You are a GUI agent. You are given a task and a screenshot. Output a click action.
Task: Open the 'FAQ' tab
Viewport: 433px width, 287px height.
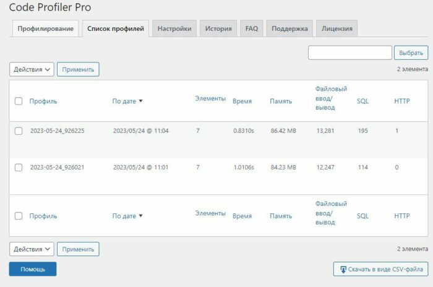(x=252, y=28)
